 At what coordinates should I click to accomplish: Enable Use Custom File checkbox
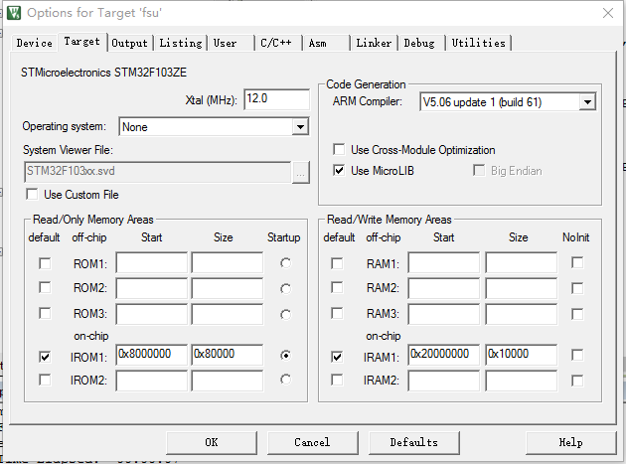32,195
